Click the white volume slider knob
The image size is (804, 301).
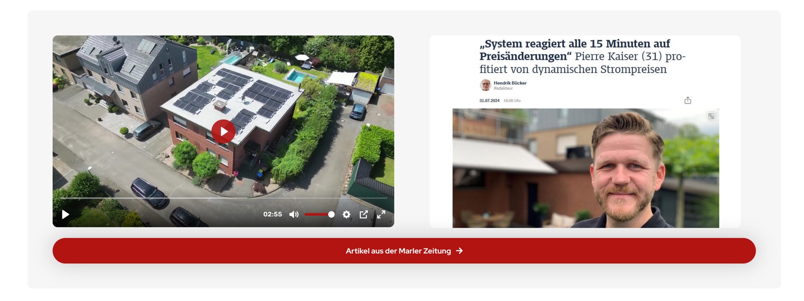331,214
